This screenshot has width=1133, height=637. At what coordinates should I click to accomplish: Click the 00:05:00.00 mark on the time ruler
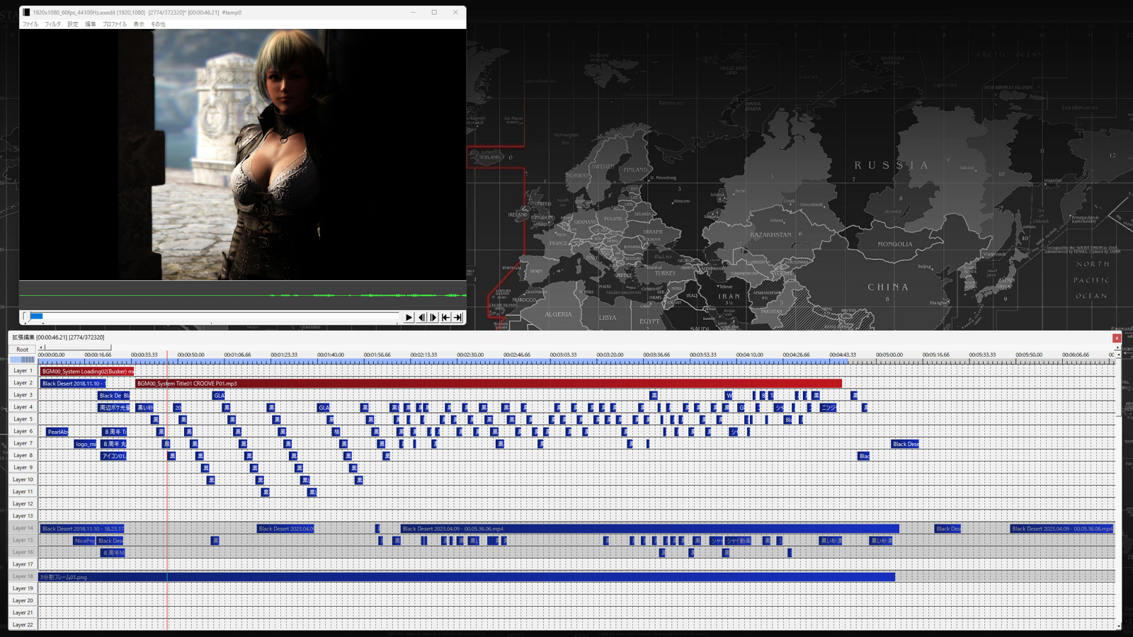(x=889, y=355)
